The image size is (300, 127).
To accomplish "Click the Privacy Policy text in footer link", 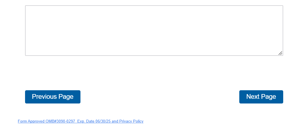I will [x=131, y=121].
